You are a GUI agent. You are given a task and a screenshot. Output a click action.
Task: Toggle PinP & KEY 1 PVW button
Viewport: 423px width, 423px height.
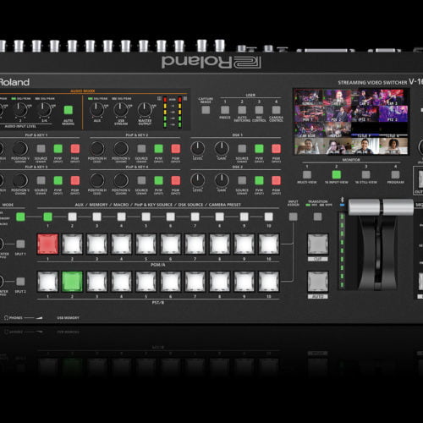(x=58, y=149)
